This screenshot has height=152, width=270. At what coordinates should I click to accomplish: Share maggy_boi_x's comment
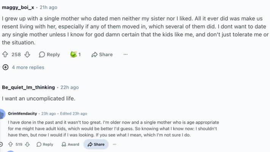(102, 54)
